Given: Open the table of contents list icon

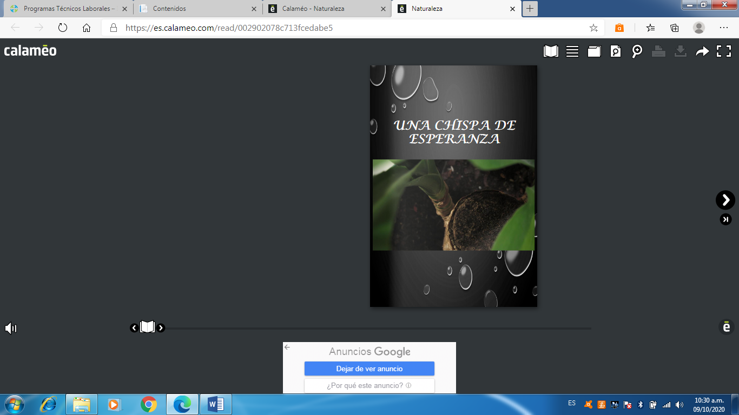Looking at the screenshot, I should pos(572,51).
